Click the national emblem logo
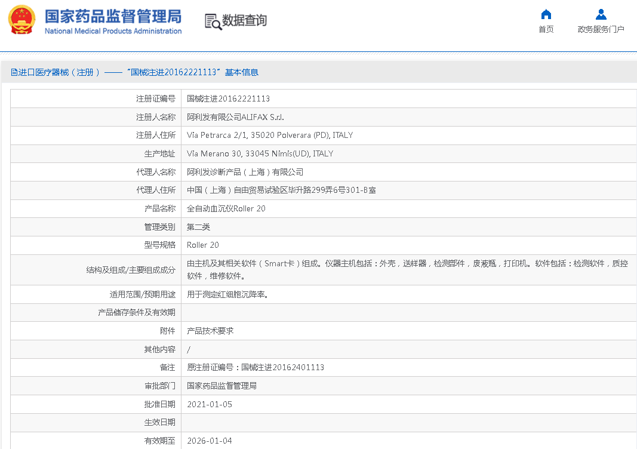This screenshot has height=449, width=637. (21, 20)
